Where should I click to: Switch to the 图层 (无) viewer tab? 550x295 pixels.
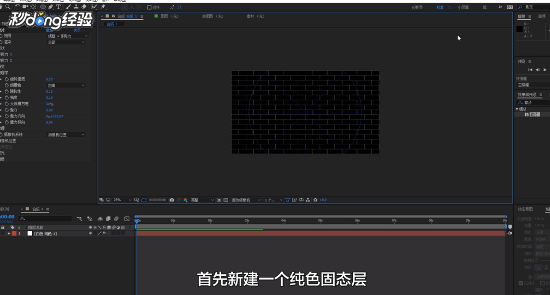coord(169,16)
